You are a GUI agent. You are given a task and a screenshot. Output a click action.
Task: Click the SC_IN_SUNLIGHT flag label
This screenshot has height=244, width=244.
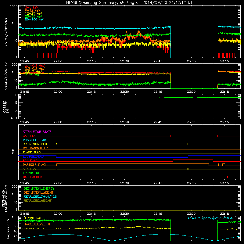(35, 144)
